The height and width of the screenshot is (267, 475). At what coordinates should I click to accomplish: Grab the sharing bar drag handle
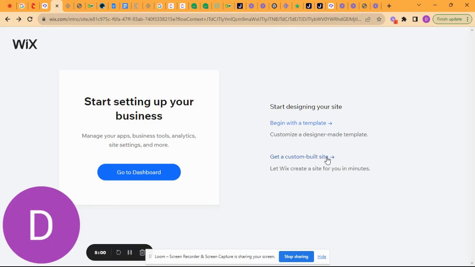point(150,257)
